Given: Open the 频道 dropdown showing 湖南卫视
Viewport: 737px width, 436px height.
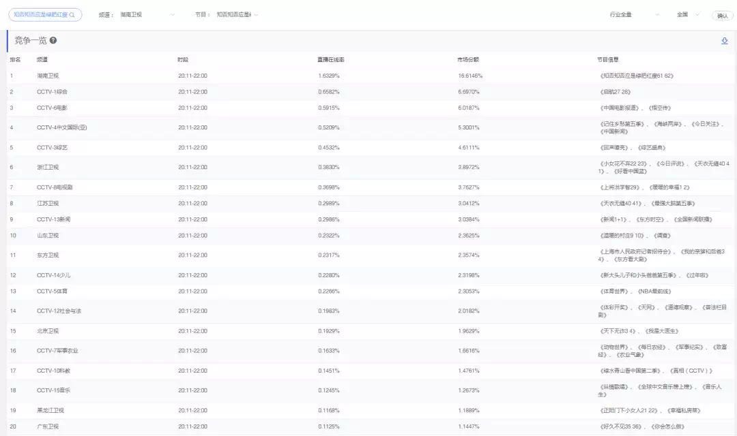Looking at the screenshot, I should [147, 14].
